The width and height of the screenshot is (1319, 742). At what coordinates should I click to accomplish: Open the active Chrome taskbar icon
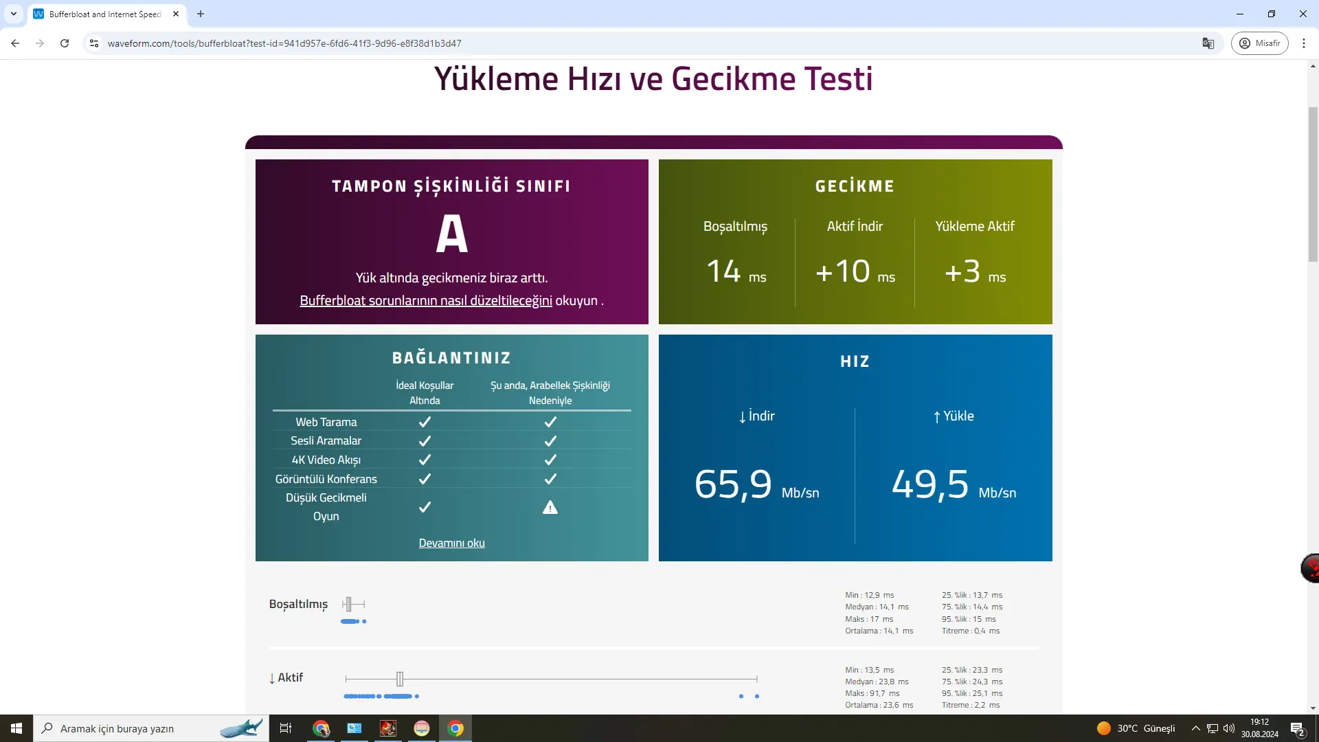[x=455, y=728]
